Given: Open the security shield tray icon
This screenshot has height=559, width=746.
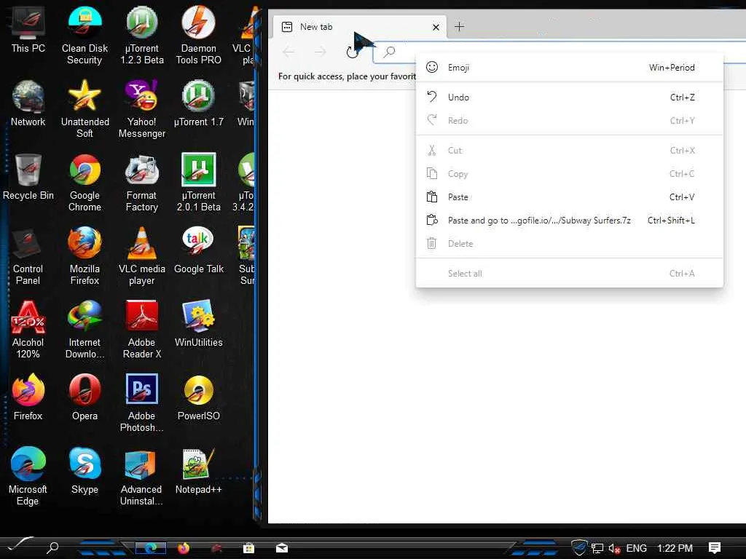Looking at the screenshot, I should click(579, 547).
